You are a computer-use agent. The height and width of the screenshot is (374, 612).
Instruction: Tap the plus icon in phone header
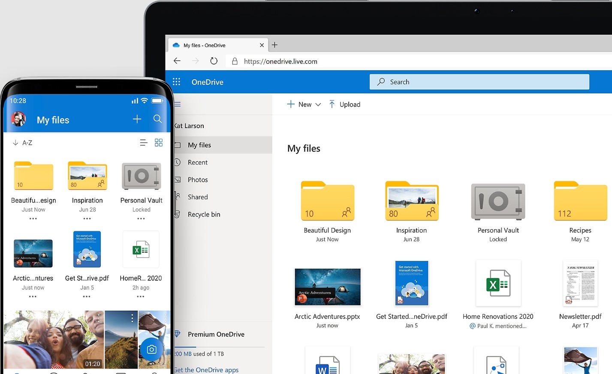coord(137,119)
